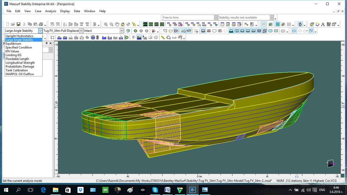This screenshot has width=347, height=195.
Task: Toggle the wireframe cube display button
Action: tap(265, 31)
